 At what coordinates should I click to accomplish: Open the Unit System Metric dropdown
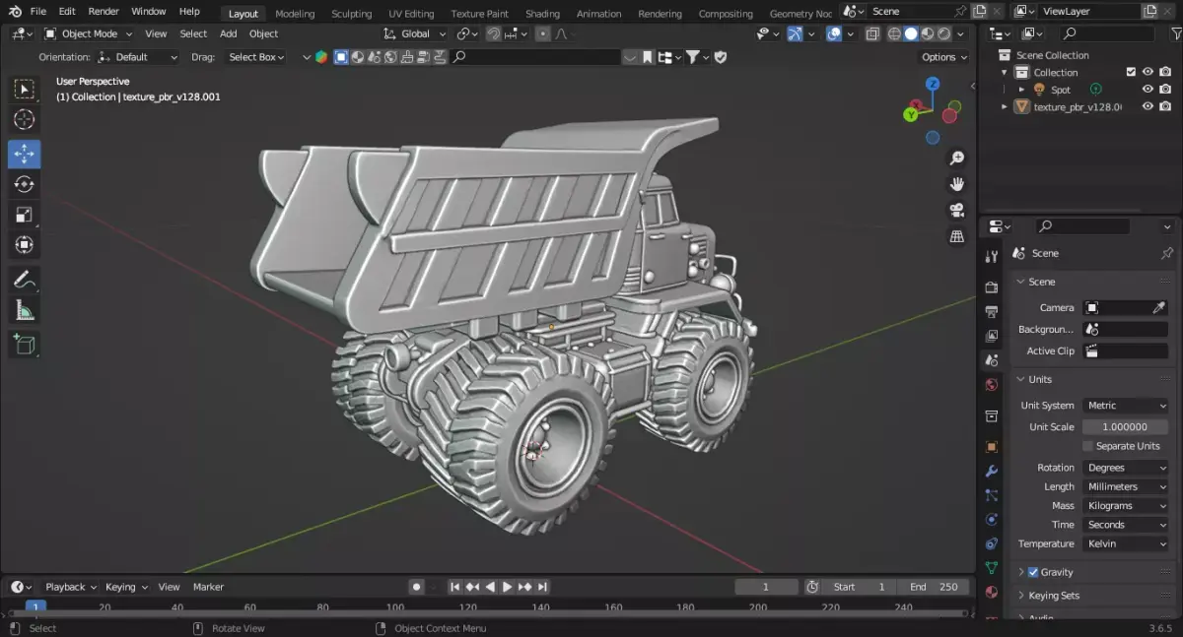[1126, 406]
